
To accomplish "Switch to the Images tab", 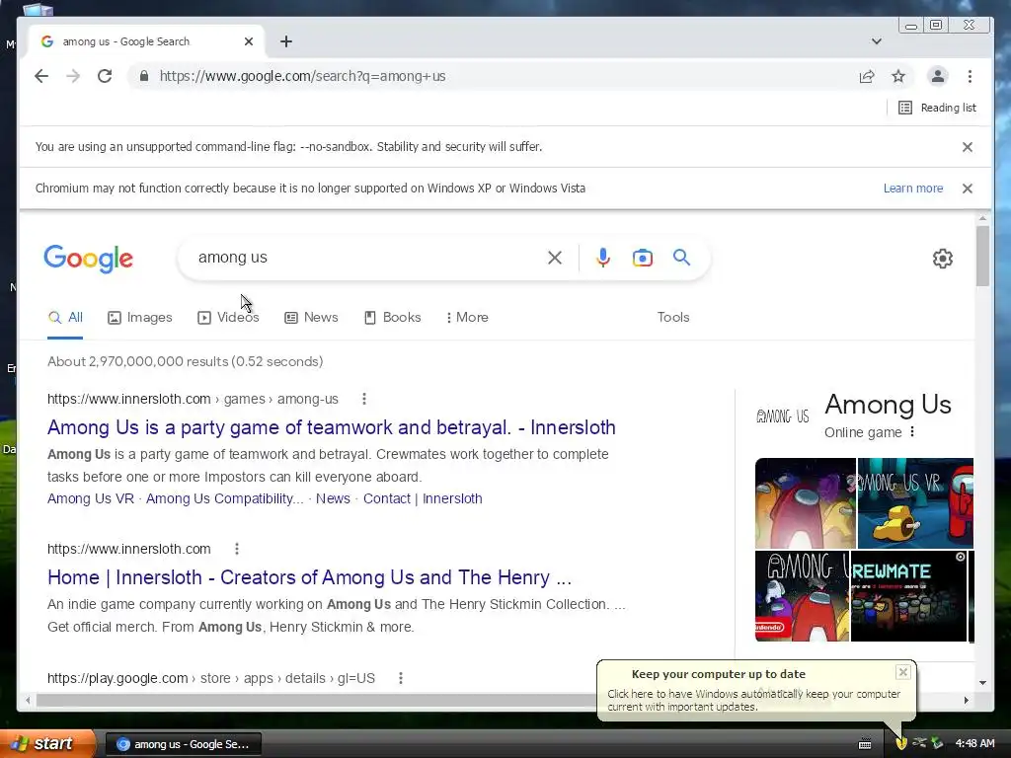I will point(140,317).
